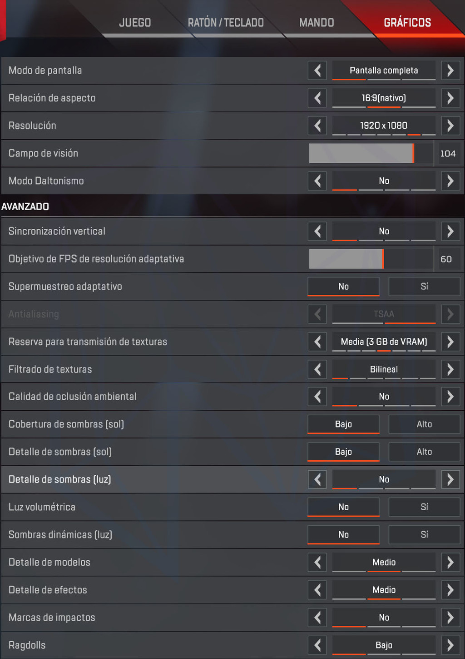Click left arrow for Relación de aspecto

coord(317,98)
